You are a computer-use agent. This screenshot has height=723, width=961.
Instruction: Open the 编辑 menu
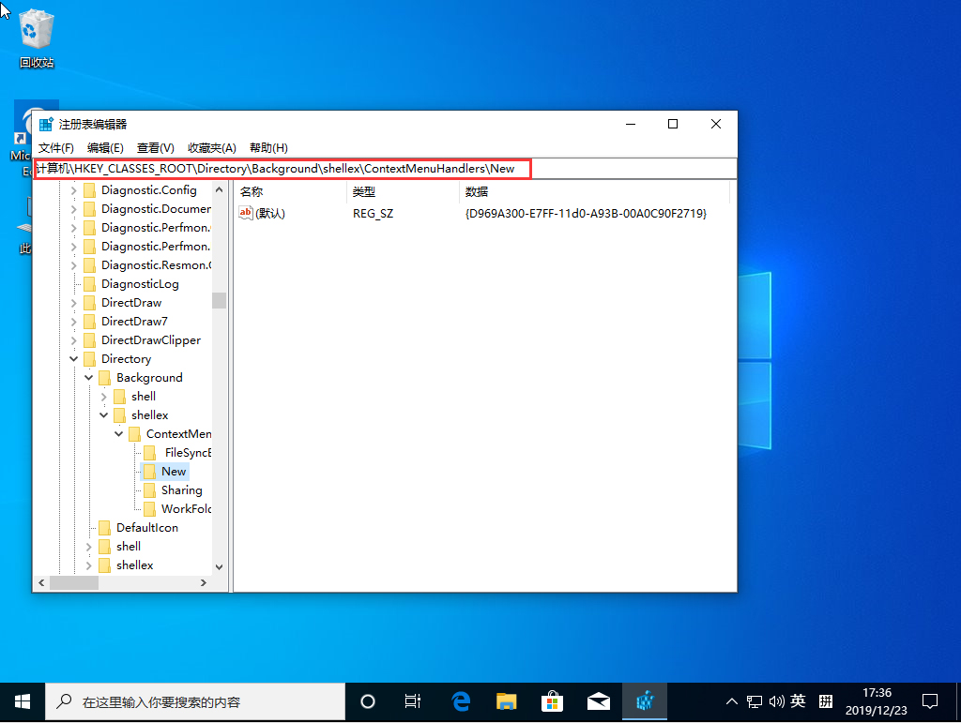click(105, 147)
